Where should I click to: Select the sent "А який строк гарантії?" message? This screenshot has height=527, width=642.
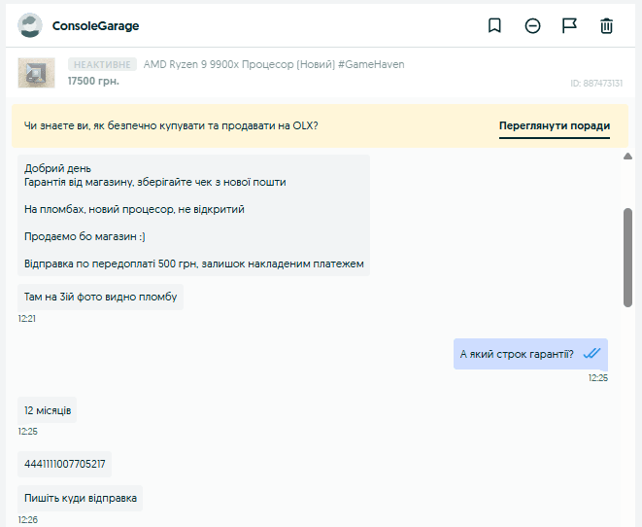click(517, 354)
